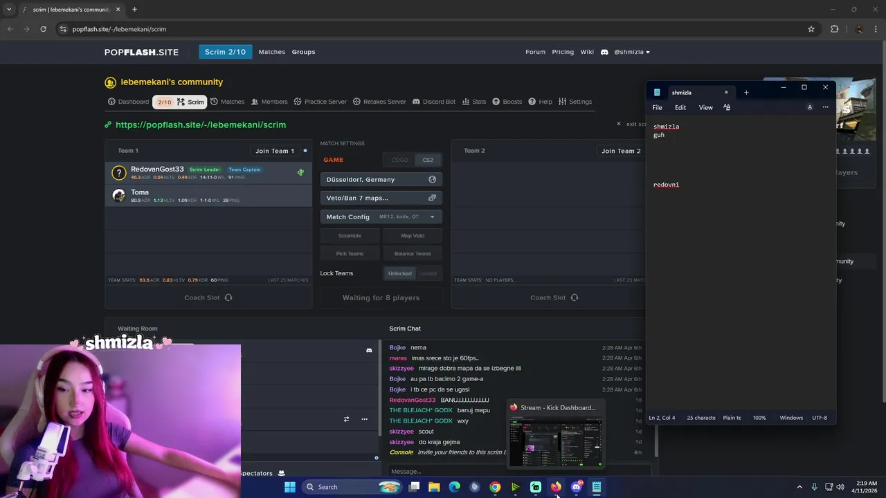Open the Wiki link

[x=587, y=52]
